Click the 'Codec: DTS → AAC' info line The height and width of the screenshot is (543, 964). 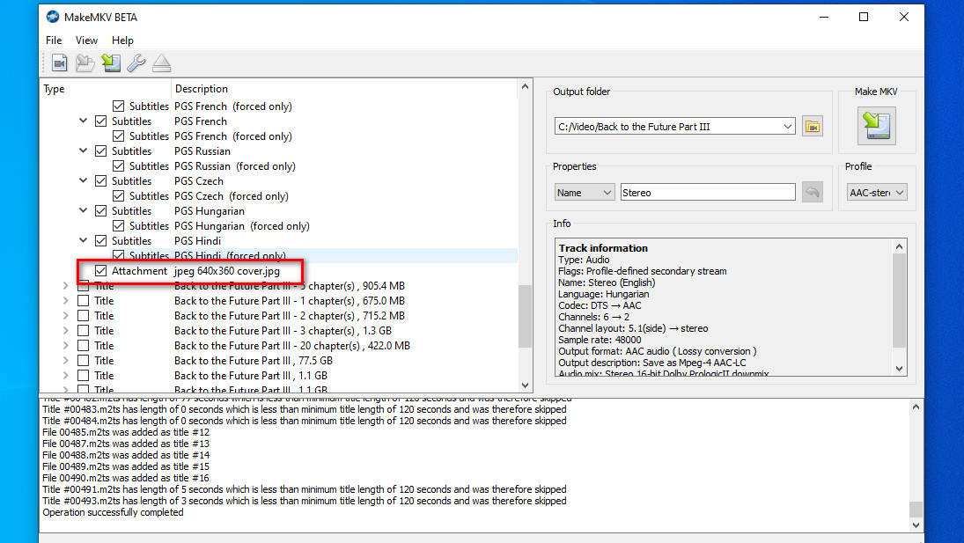click(600, 305)
